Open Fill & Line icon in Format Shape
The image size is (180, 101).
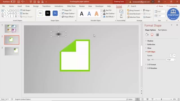[147, 35]
